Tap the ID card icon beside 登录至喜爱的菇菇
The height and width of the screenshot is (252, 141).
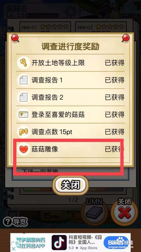click(23, 115)
